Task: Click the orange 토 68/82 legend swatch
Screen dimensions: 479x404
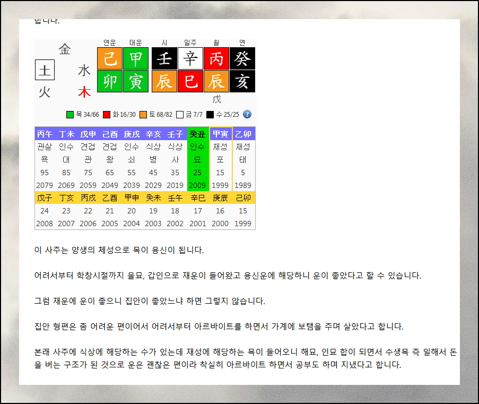Action: [143, 115]
